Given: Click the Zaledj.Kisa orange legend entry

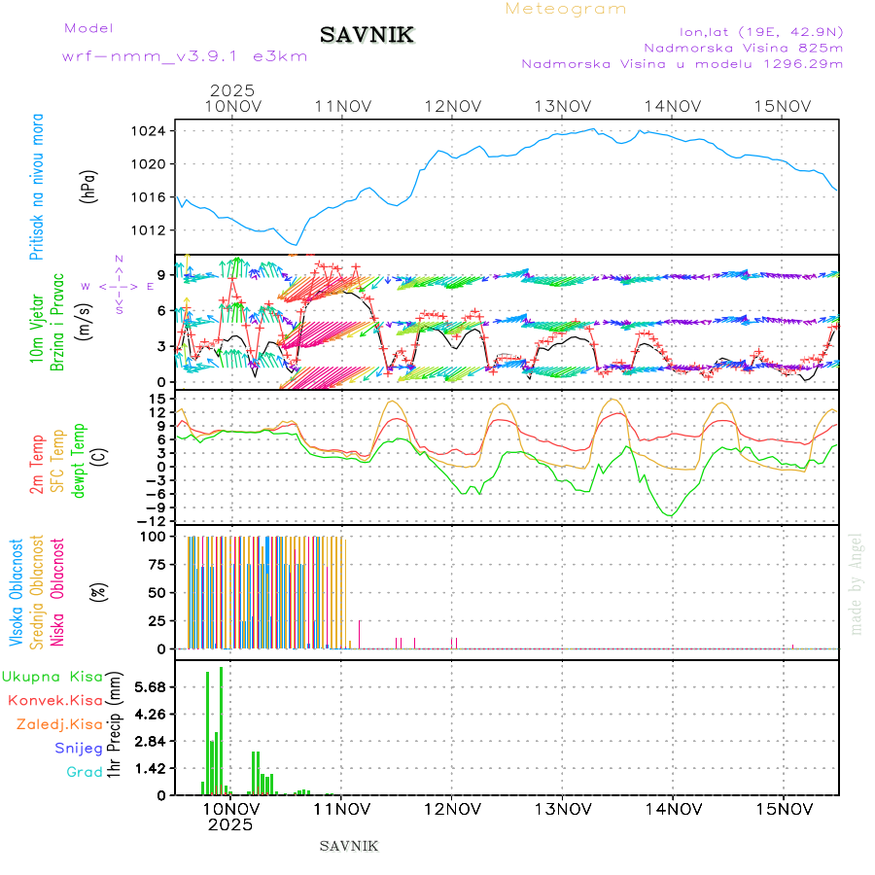Looking at the screenshot, I should click(59, 723).
